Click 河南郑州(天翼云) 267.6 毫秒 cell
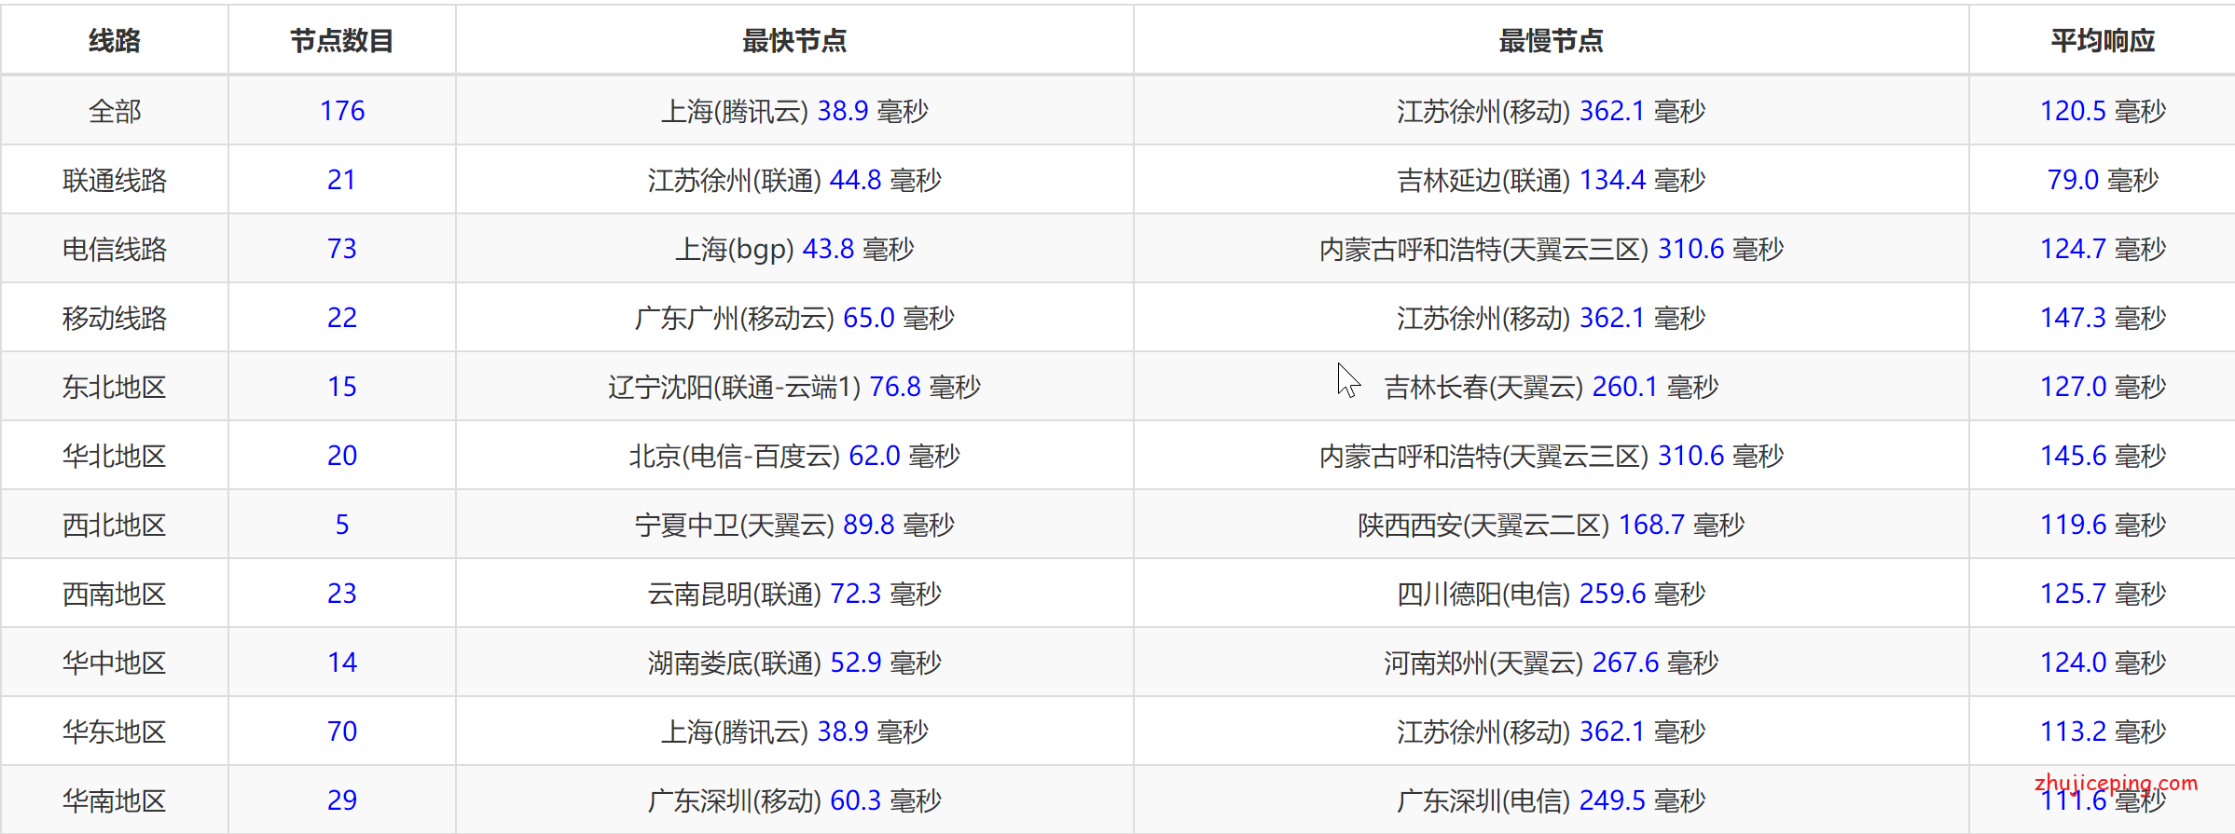 1551,663
